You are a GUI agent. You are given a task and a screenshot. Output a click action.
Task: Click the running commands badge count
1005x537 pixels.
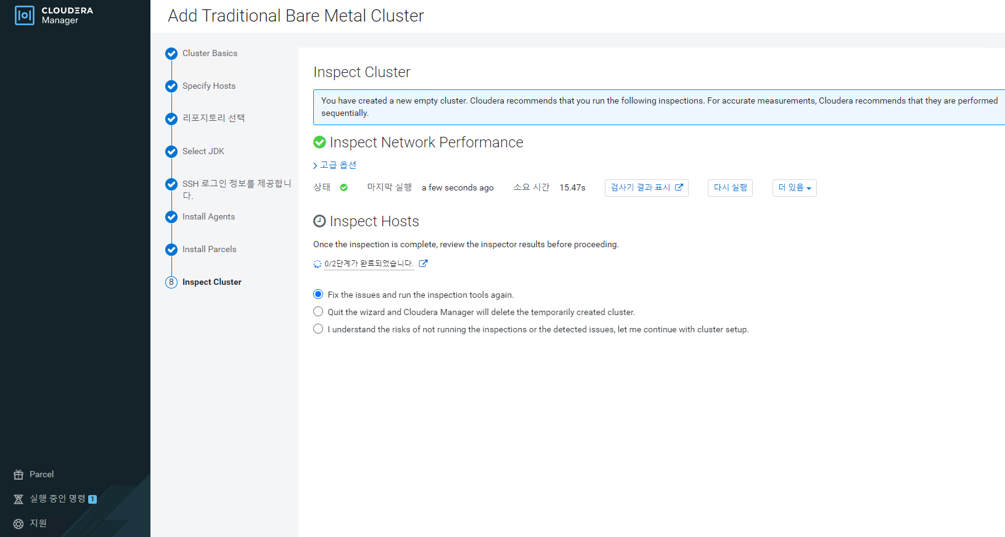[92, 499]
